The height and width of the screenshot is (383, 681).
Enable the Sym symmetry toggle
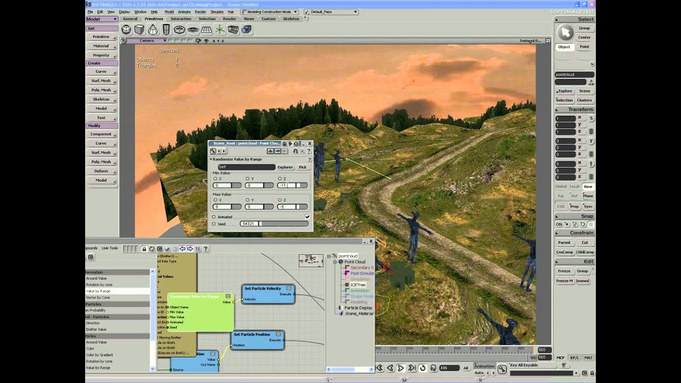[x=588, y=206]
